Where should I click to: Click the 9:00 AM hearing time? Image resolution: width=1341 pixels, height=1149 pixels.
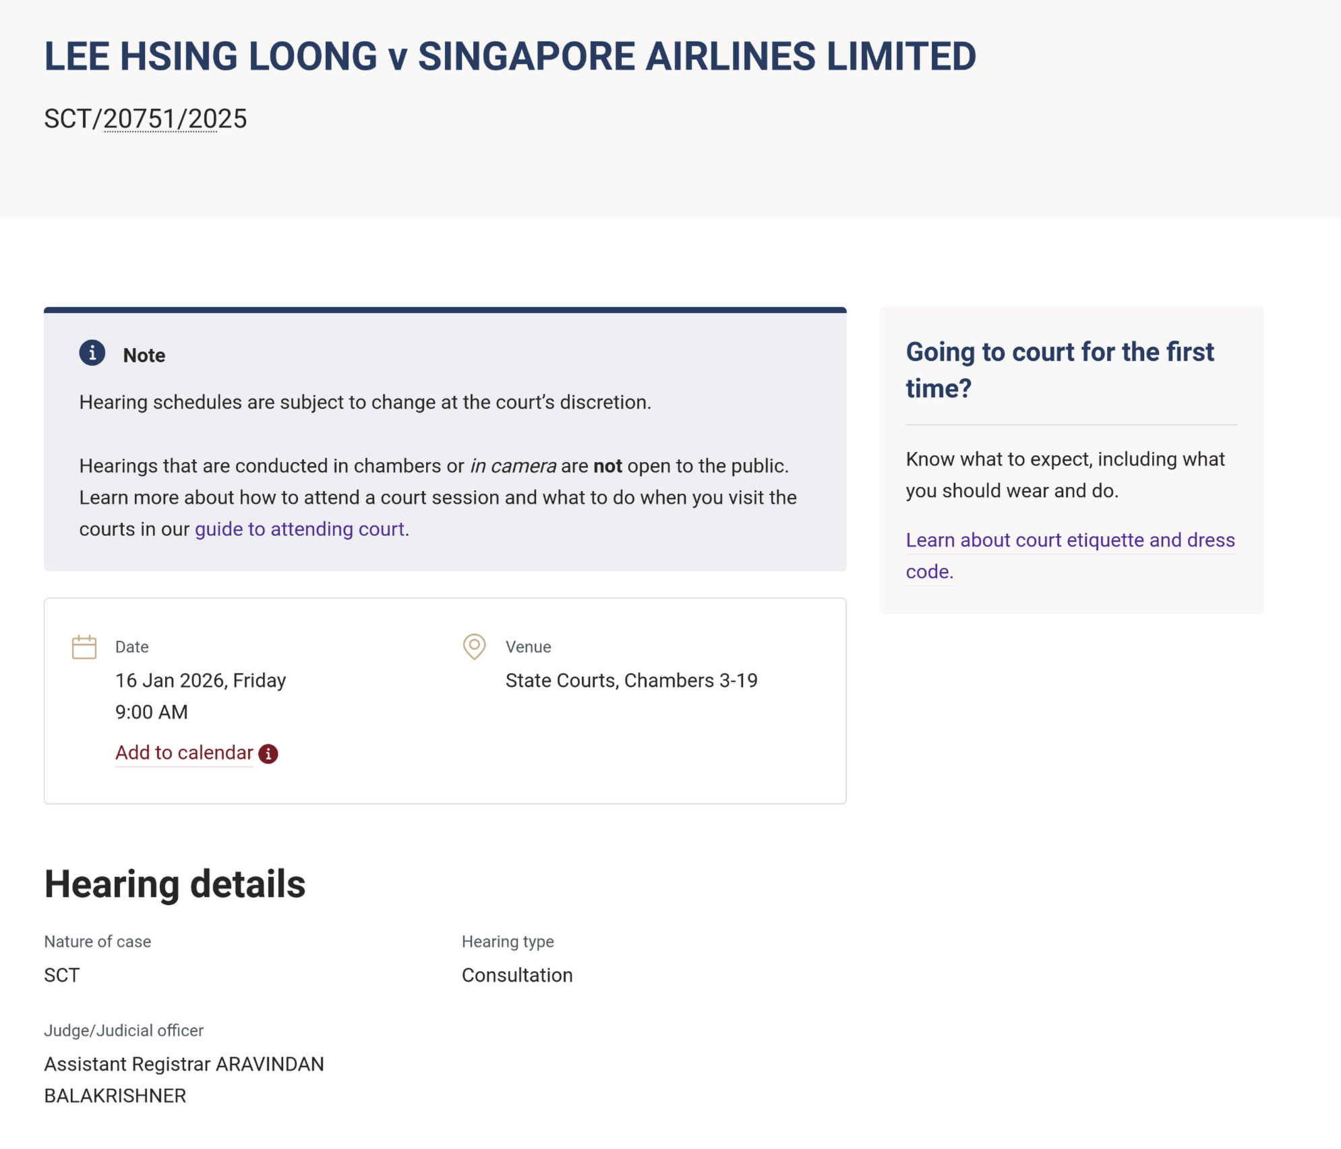pos(151,712)
